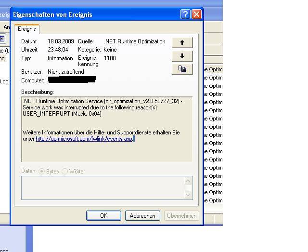Open the help question mark button
The height and width of the screenshot is (252, 308).
click(x=185, y=14)
